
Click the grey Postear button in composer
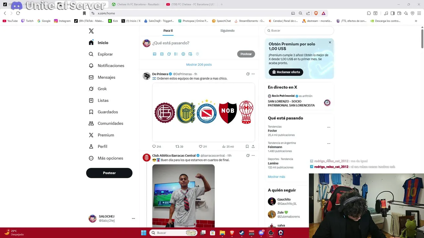[246, 54]
